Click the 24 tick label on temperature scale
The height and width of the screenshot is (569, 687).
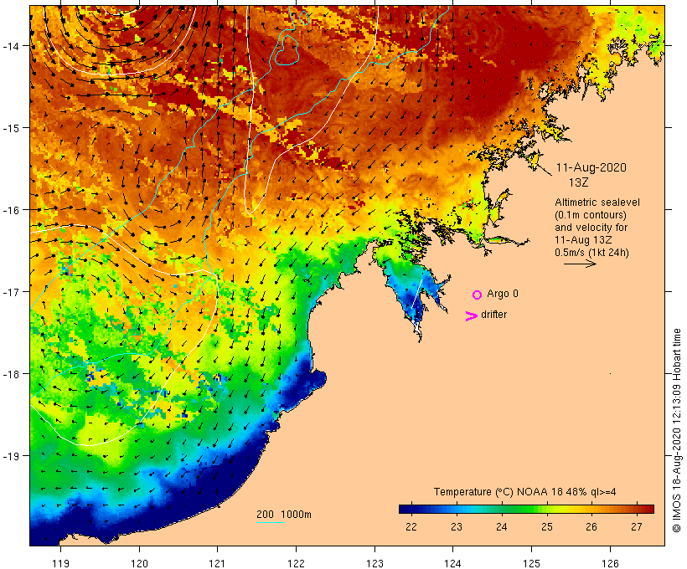pos(501,526)
